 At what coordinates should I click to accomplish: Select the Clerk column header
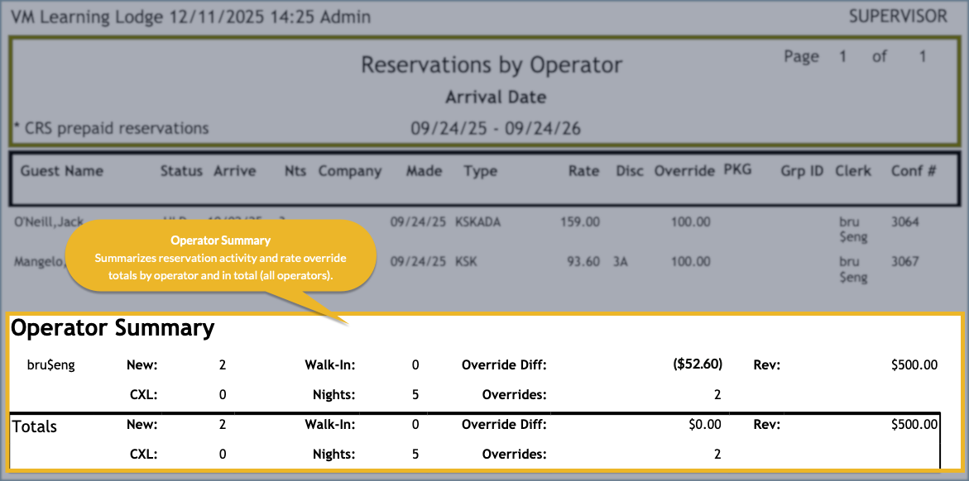[853, 171]
